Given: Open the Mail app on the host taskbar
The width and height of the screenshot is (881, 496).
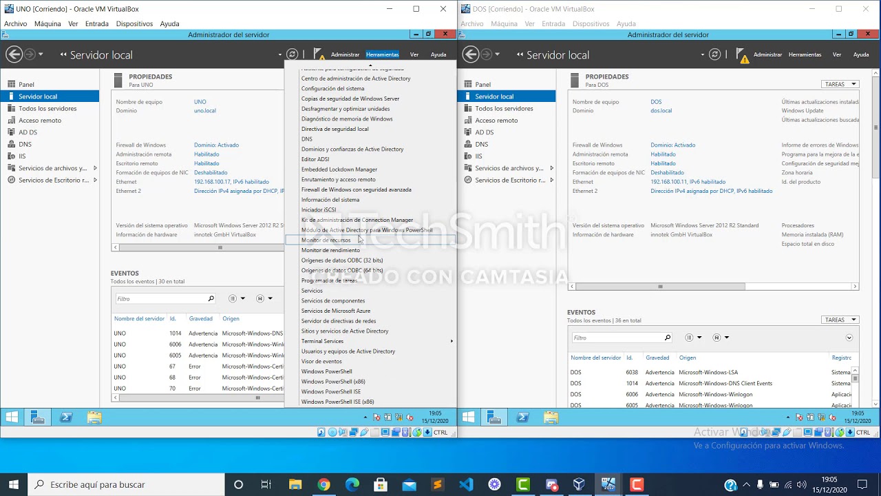Looking at the screenshot, I should (x=409, y=484).
